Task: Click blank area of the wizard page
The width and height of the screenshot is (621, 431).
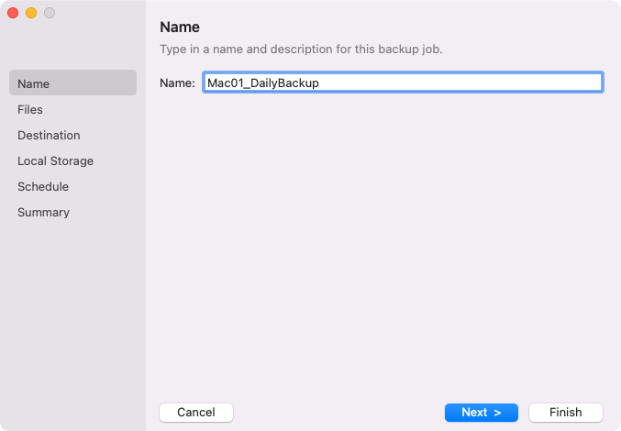Action: point(381,248)
